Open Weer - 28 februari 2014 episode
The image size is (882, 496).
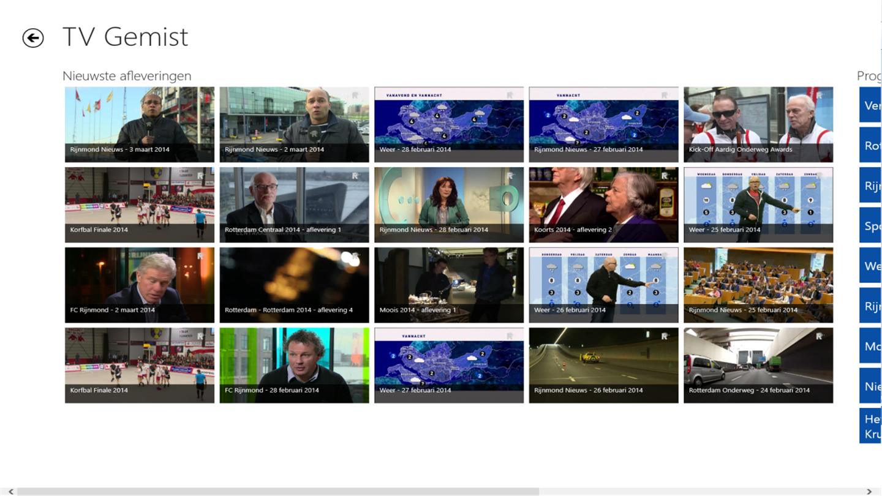(449, 124)
